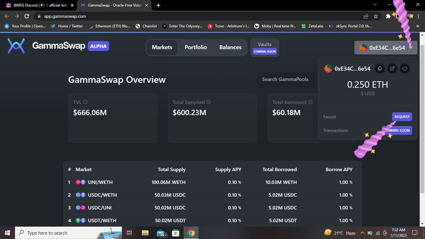This screenshot has height=239, width=425.
Task: Sort by the Supply APY column header
Action: pyautogui.click(x=228, y=170)
